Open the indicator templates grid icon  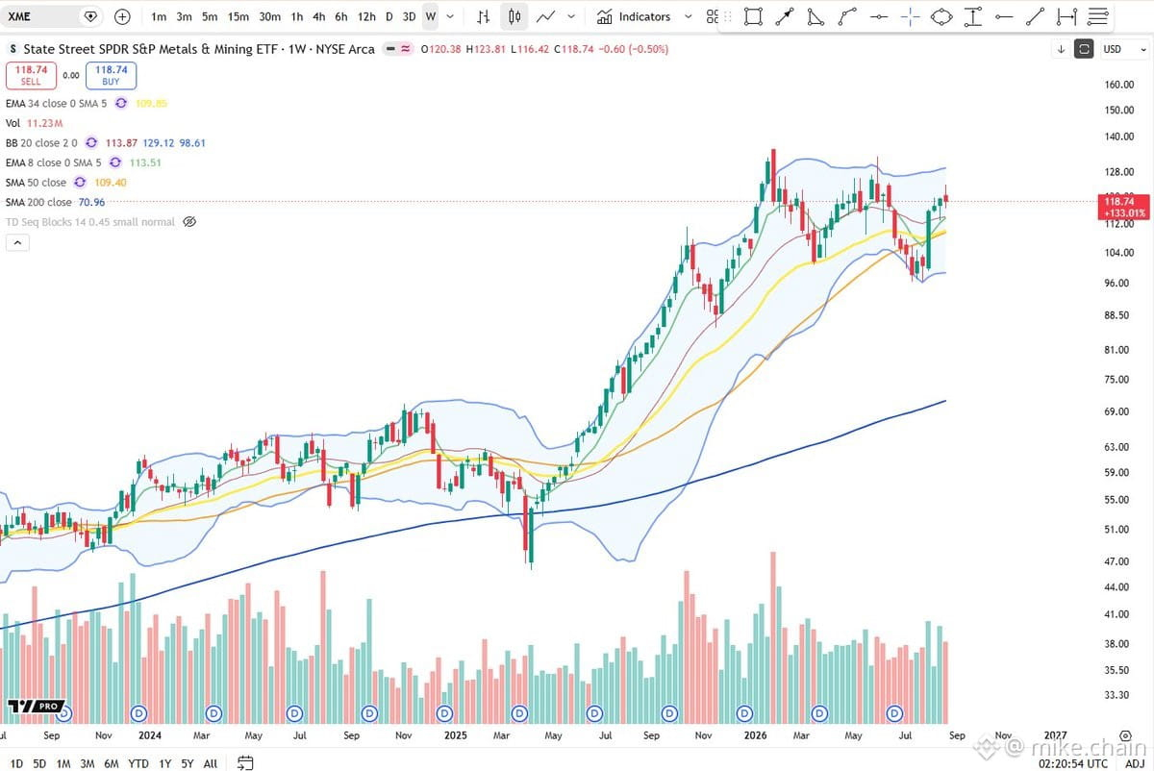click(x=712, y=16)
